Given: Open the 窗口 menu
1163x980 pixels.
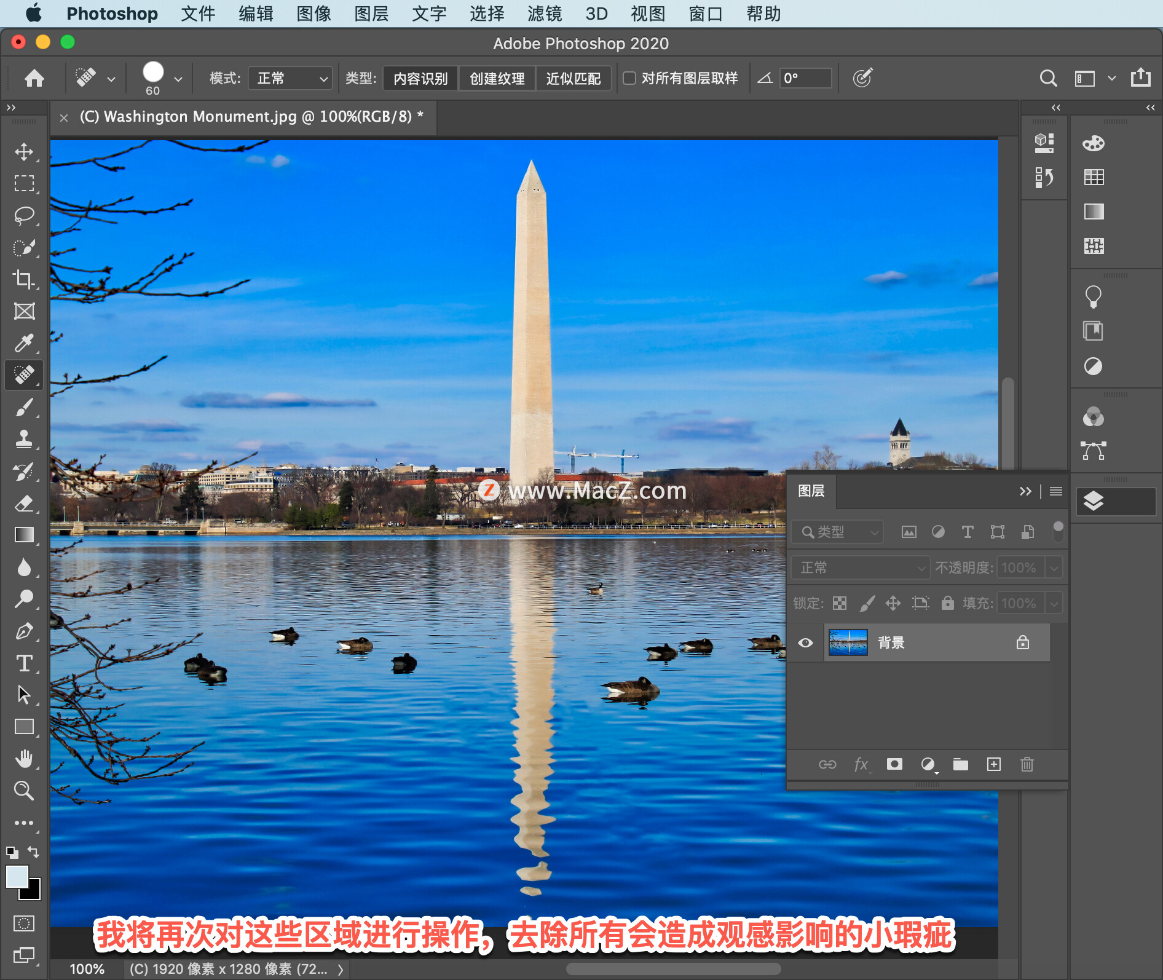Looking at the screenshot, I should 706,14.
